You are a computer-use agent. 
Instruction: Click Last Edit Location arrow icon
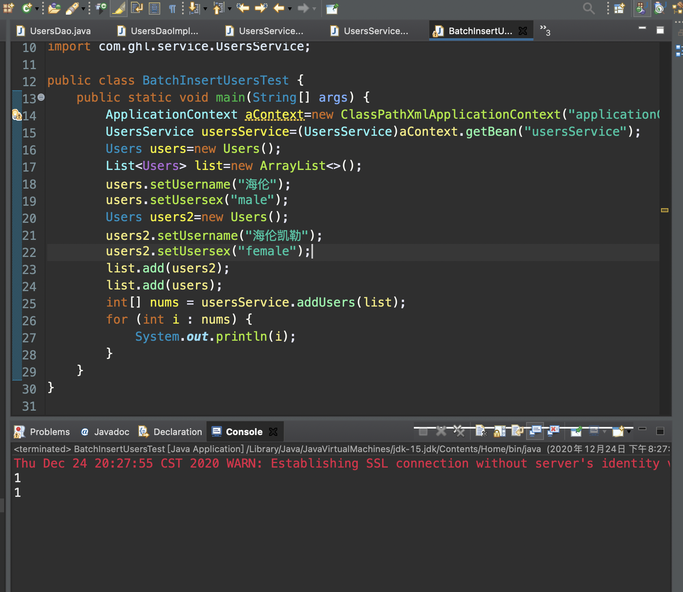pyautogui.click(x=243, y=8)
